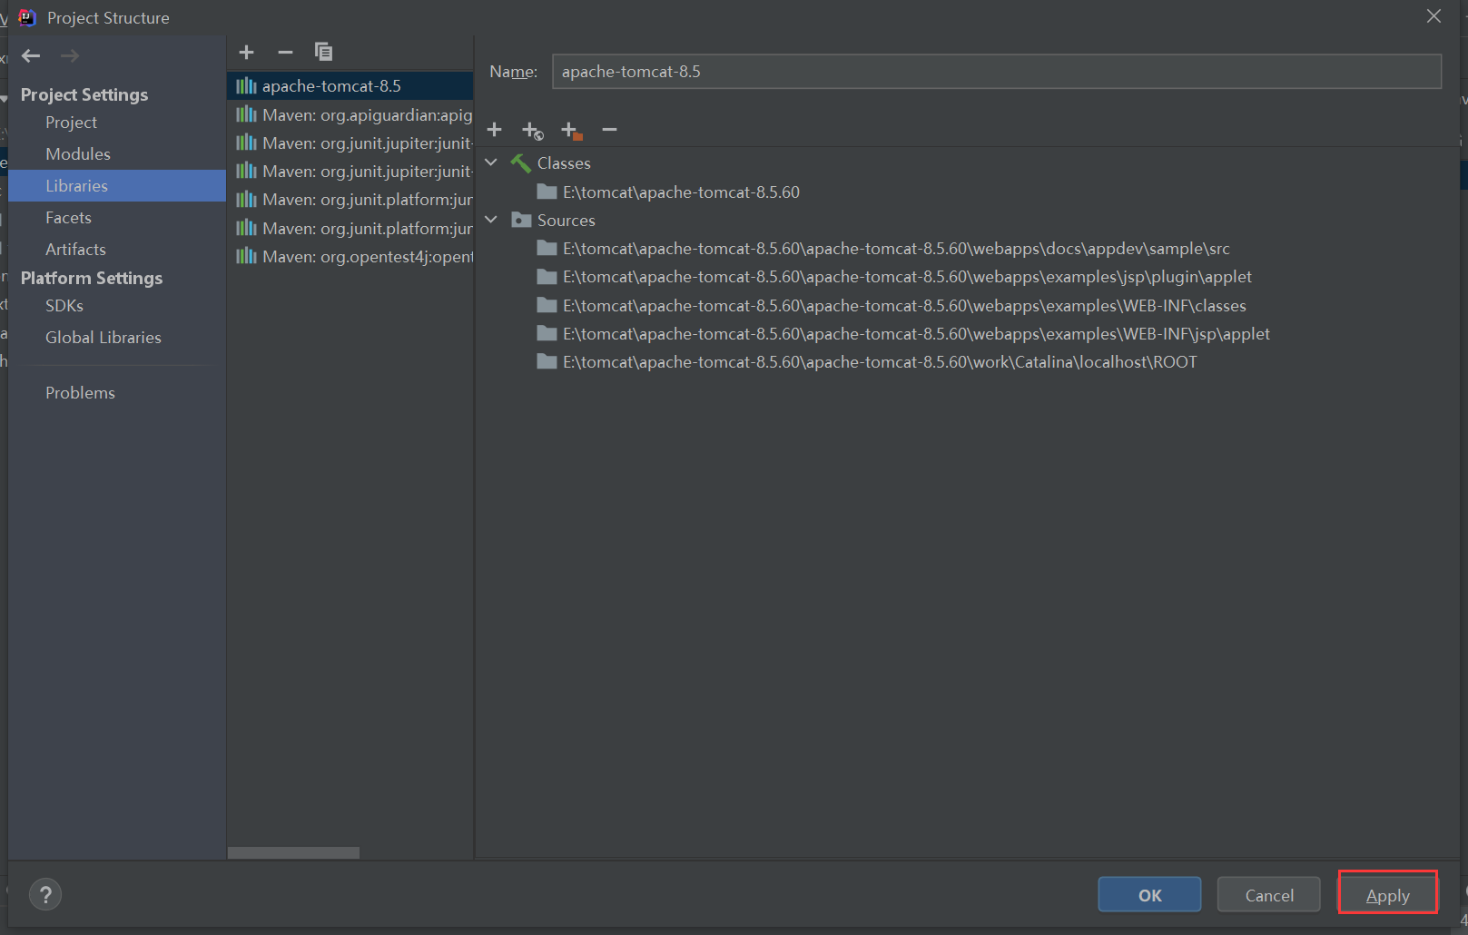1468x935 pixels.
Task: Select Maven: org.opentest4j library
Action: [x=350, y=256]
